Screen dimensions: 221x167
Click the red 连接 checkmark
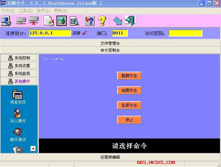tap(85, 33)
